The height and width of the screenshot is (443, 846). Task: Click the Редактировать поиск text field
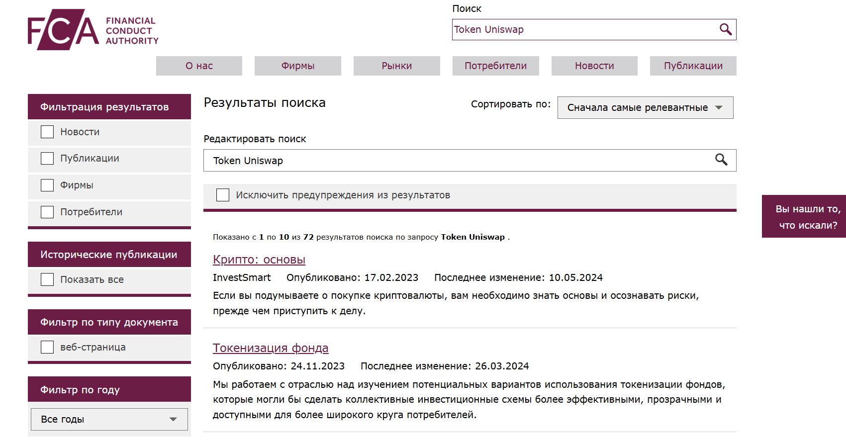click(x=458, y=161)
